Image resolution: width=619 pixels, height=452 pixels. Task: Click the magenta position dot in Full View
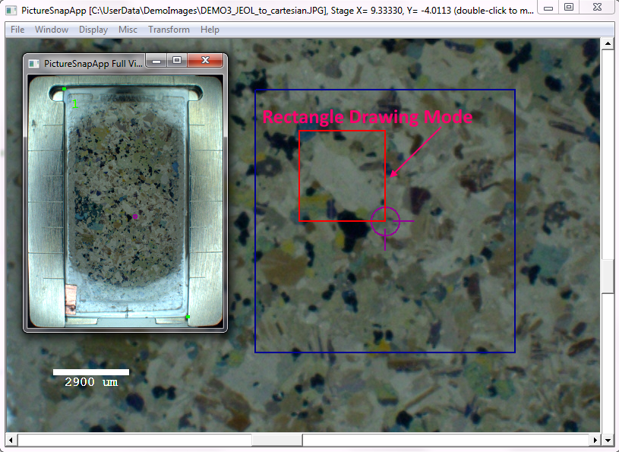click(x=135, y=217)
